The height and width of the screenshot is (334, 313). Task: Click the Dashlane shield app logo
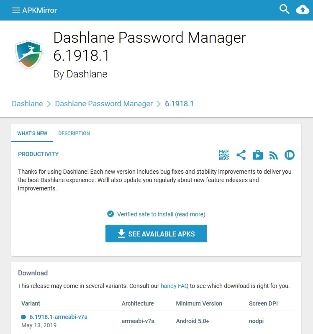(29, 55)
